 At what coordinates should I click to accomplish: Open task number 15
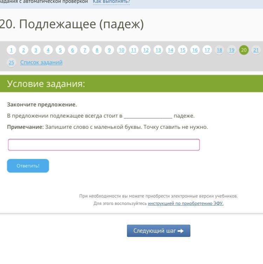[x=183, y=50]
